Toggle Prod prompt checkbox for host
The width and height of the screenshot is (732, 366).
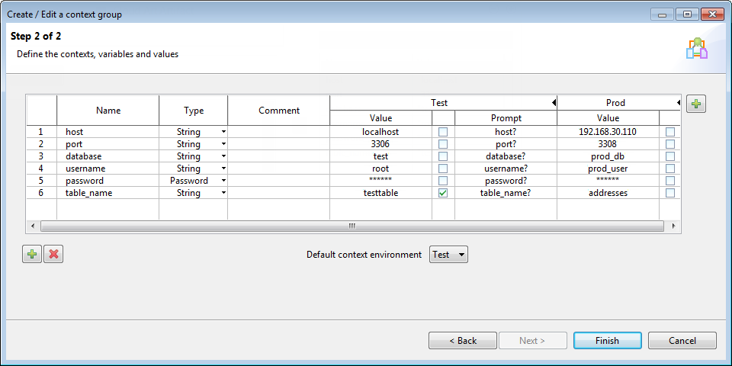click(670, 132)
